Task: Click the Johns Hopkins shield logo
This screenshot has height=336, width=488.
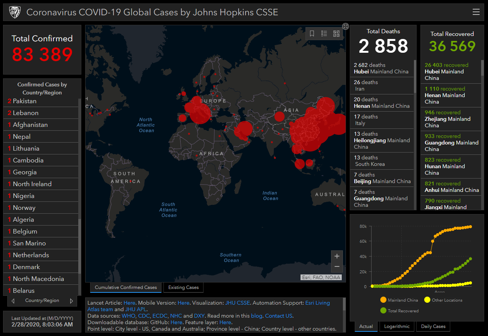Action: click(15, 12)
